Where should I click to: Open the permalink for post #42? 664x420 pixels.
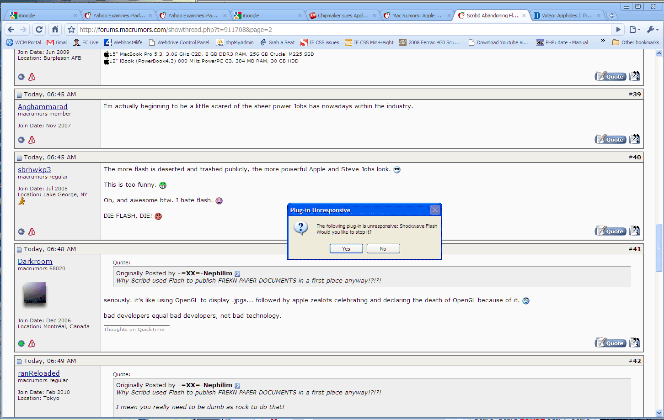point(635,361)
